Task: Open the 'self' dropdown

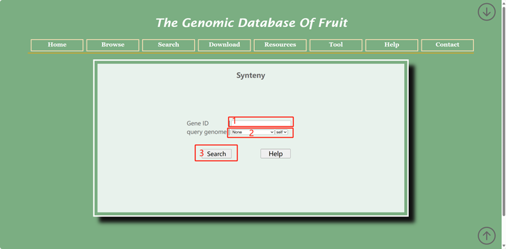Action: tap(281, 132)
